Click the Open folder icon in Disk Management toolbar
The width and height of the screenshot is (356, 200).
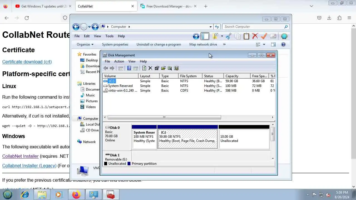(163, 68)
